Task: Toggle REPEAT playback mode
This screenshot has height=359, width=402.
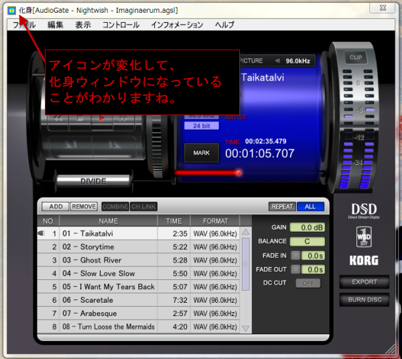Action: pyautogui.click(x=282, y=207)
